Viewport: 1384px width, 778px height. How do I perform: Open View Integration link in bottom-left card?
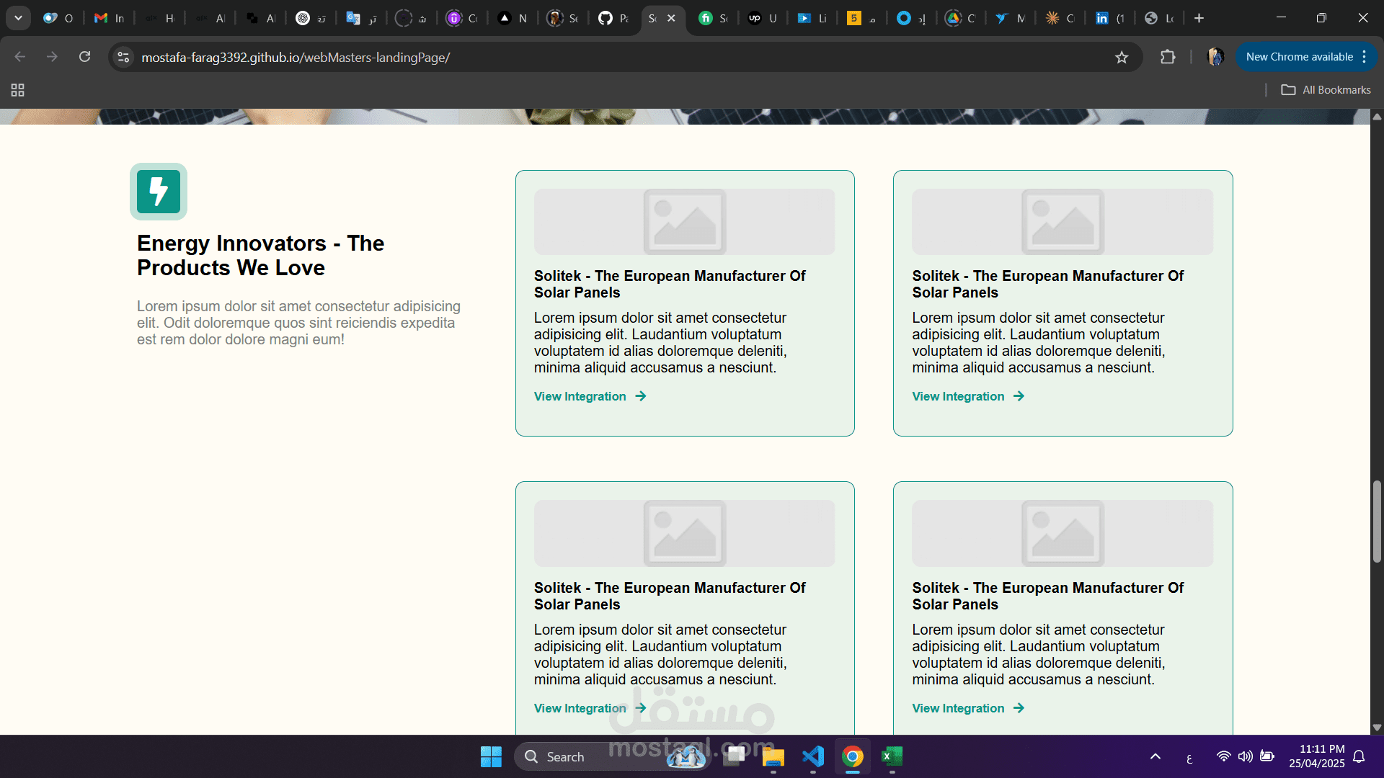590,708
